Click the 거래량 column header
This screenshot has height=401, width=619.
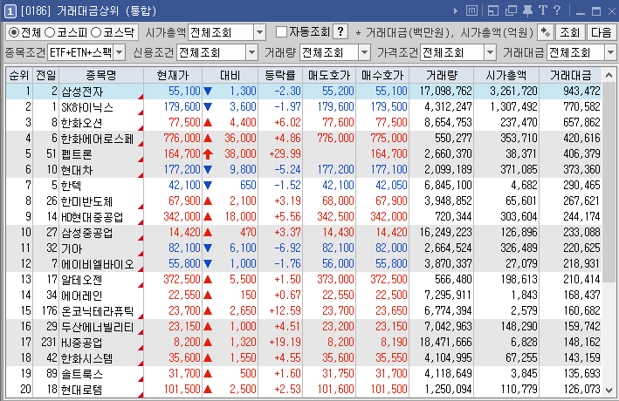442,75
